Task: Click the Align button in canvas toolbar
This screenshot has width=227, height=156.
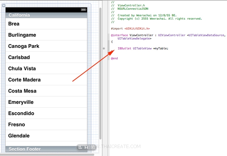Action: pos(80,147)
